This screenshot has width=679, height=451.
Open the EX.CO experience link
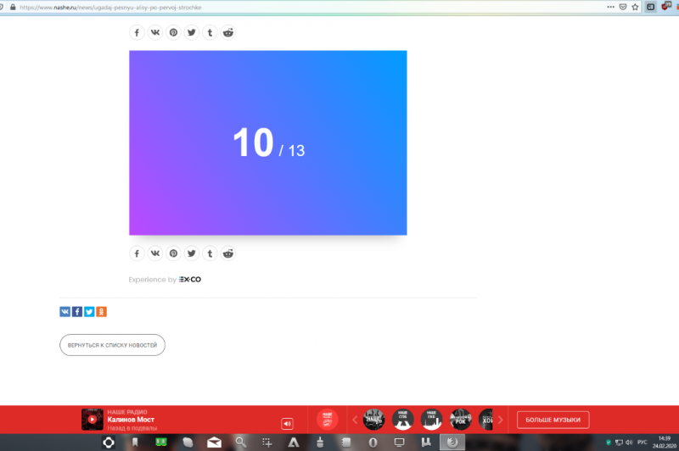point(190,280)
